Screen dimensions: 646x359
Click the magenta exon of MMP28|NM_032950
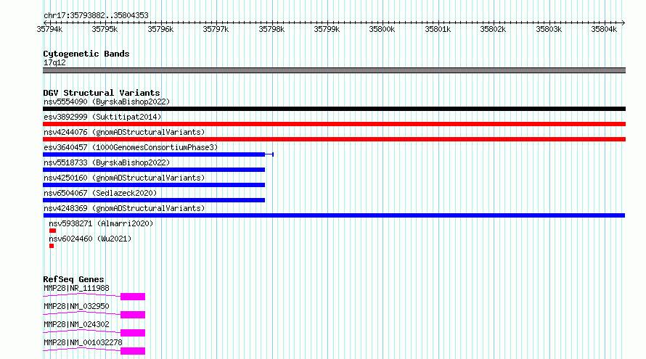point(133,315)
